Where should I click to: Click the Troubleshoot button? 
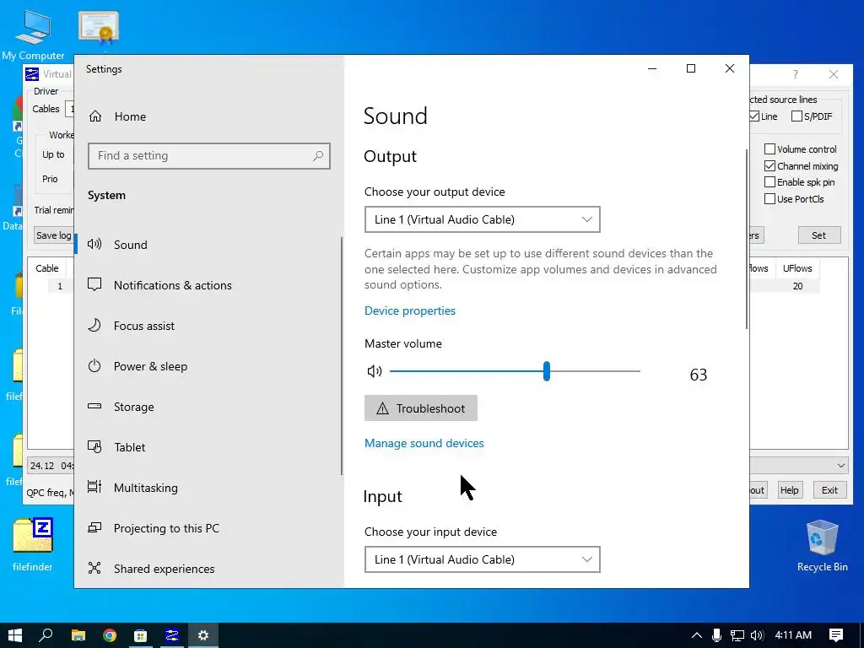(x=421, y=408)
